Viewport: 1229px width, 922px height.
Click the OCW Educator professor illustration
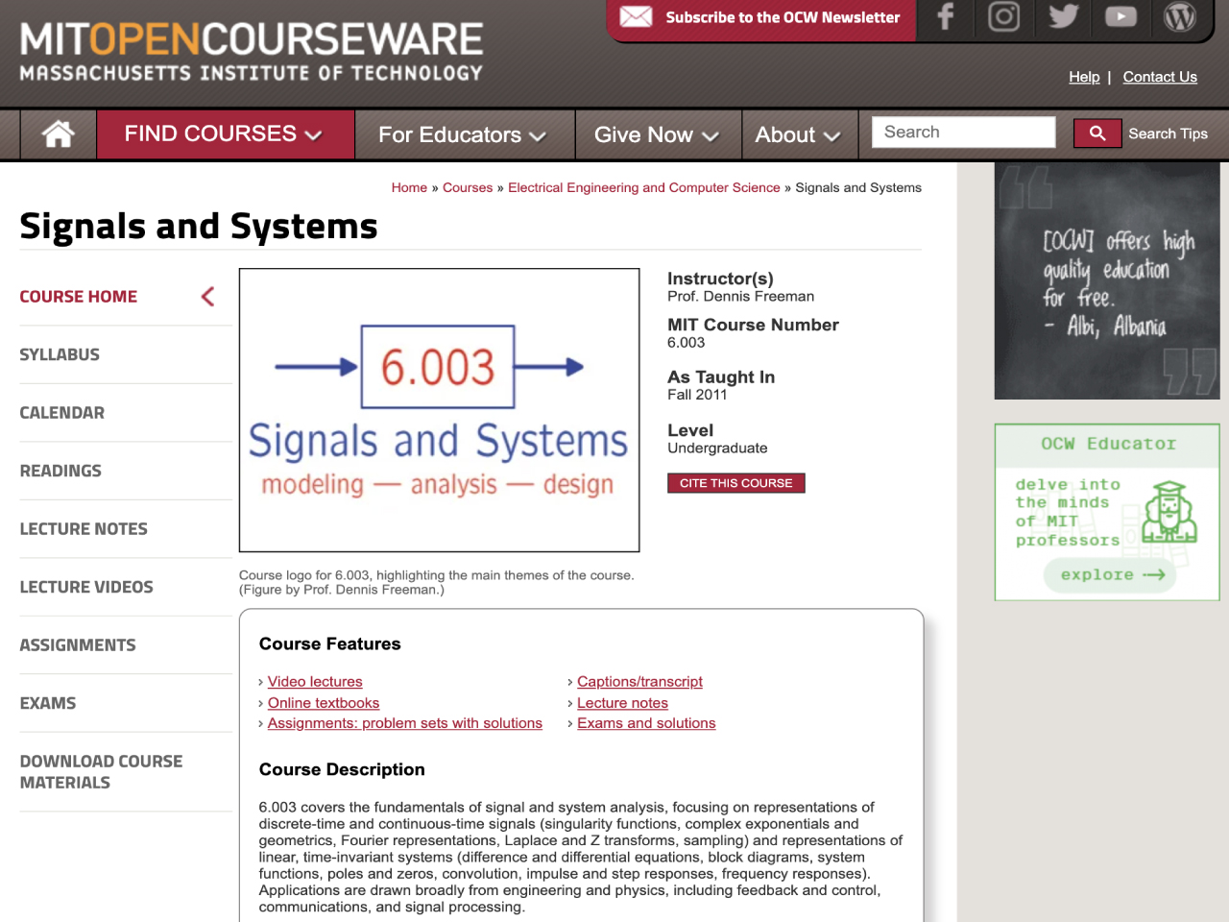tap(1169, 514)
